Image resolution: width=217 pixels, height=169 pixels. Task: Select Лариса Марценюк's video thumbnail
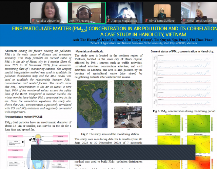pos(124,13)
